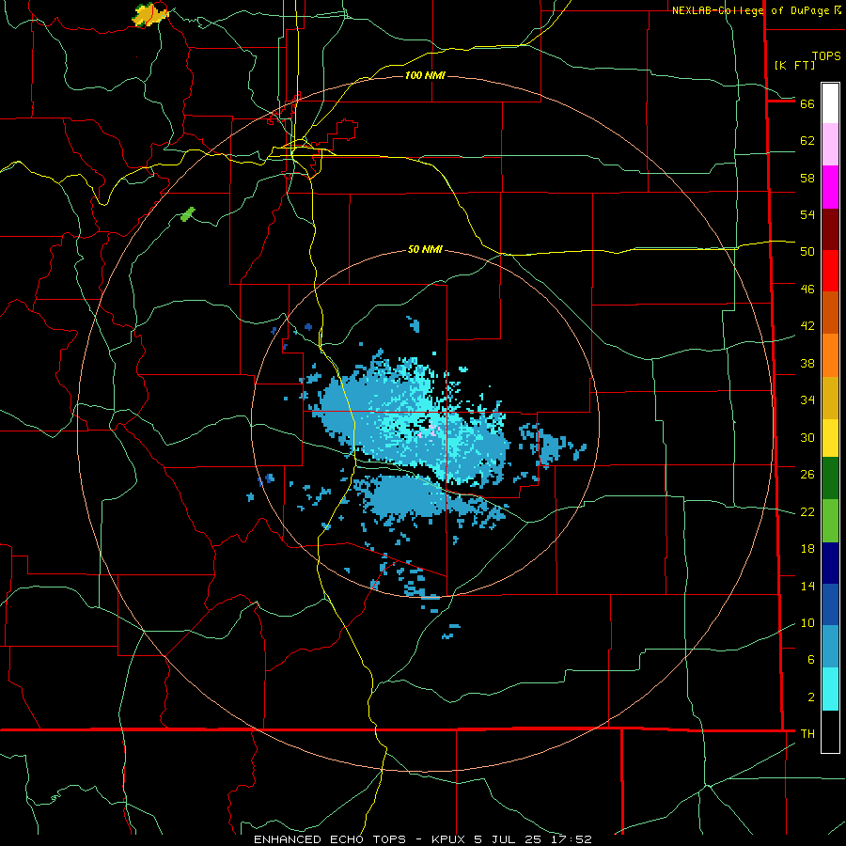Screen dimensions: 846x846
Task: Click the 62 value on legend
Action: [x=807, y=141]
